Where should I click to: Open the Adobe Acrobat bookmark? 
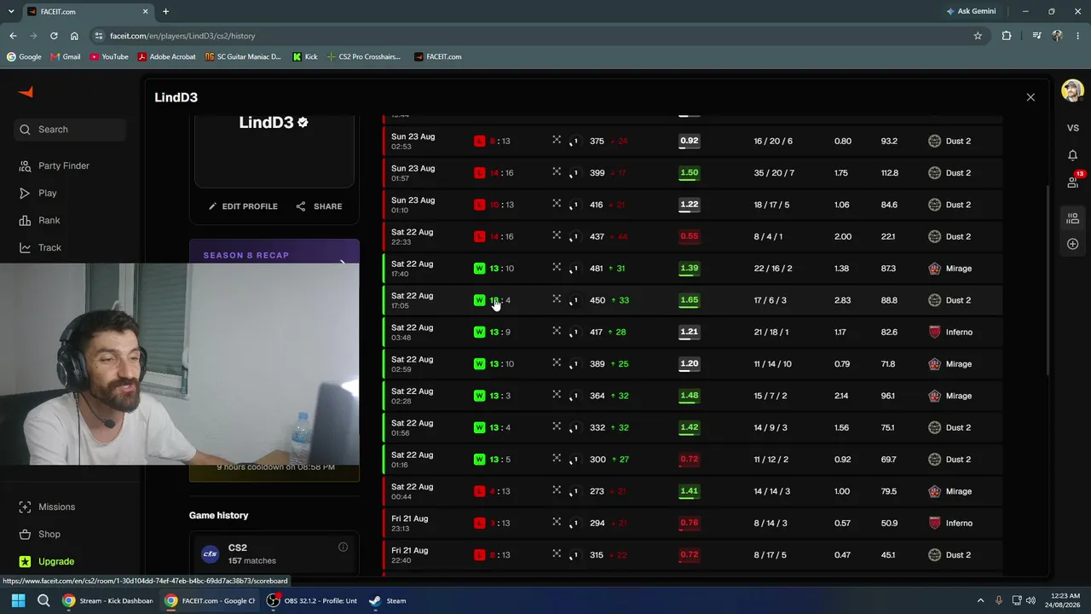coord(167,57)
